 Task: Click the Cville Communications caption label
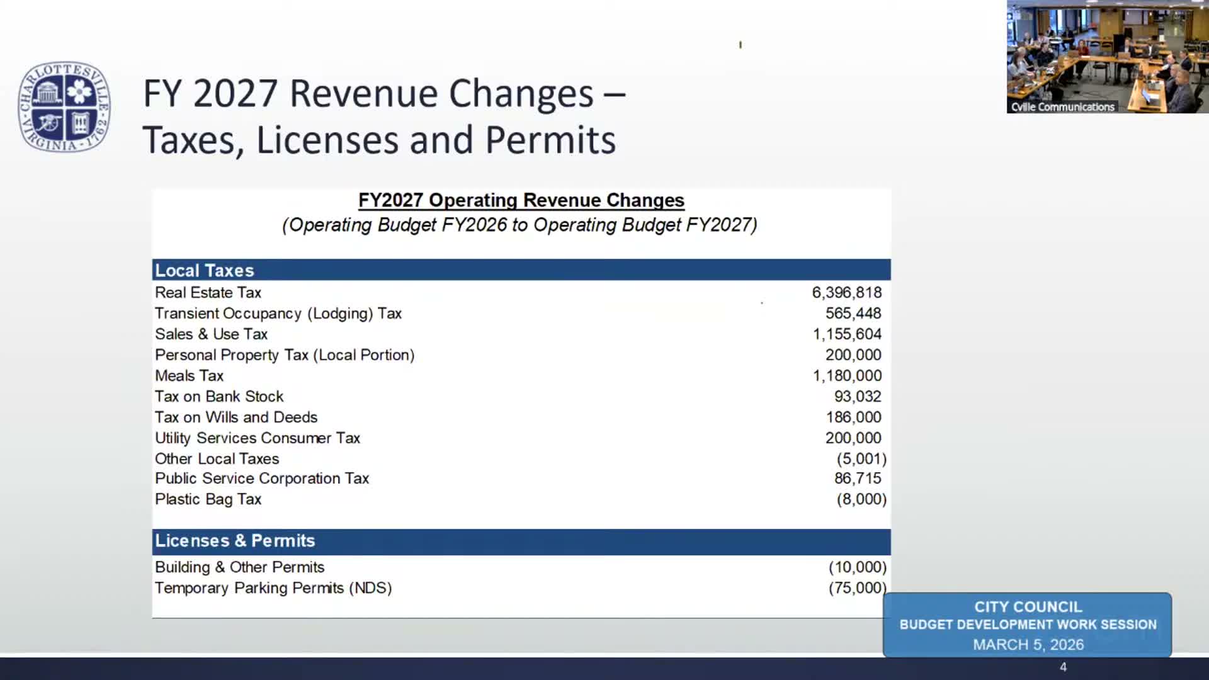(1062, 107)
